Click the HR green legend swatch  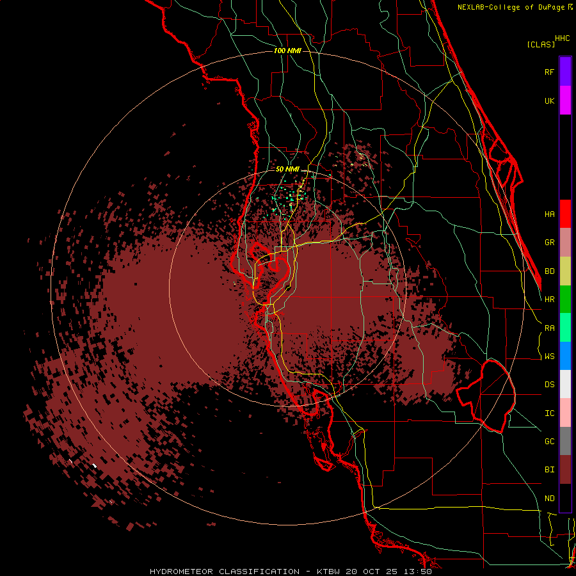pos(565,300)
